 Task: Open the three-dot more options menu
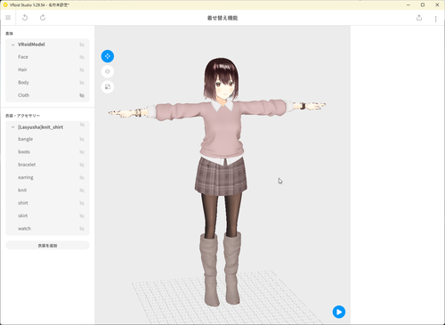[435, 19]
